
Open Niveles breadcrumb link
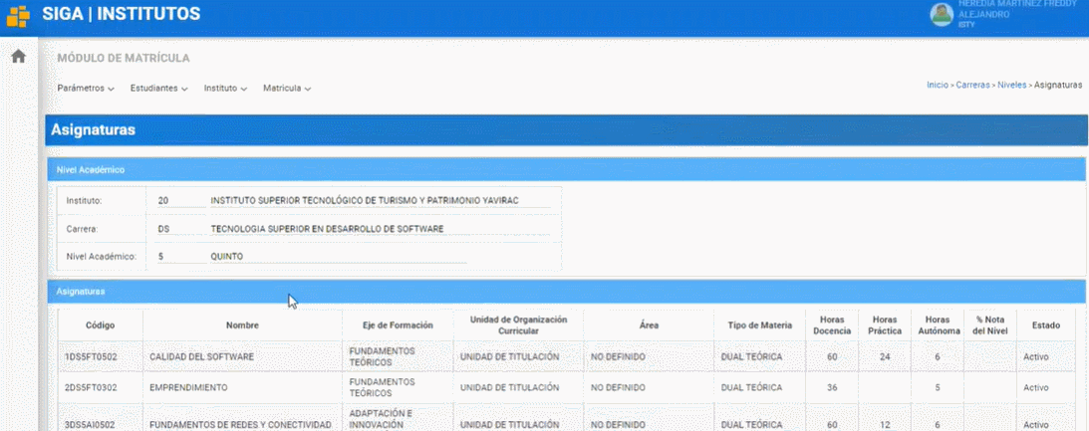pos(1011,86)
